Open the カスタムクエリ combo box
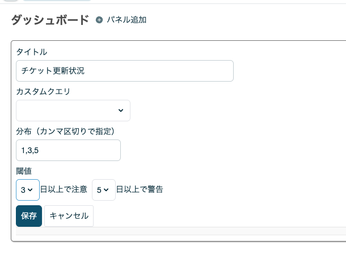The image size is (346, 254). click(x=73, y=111)
